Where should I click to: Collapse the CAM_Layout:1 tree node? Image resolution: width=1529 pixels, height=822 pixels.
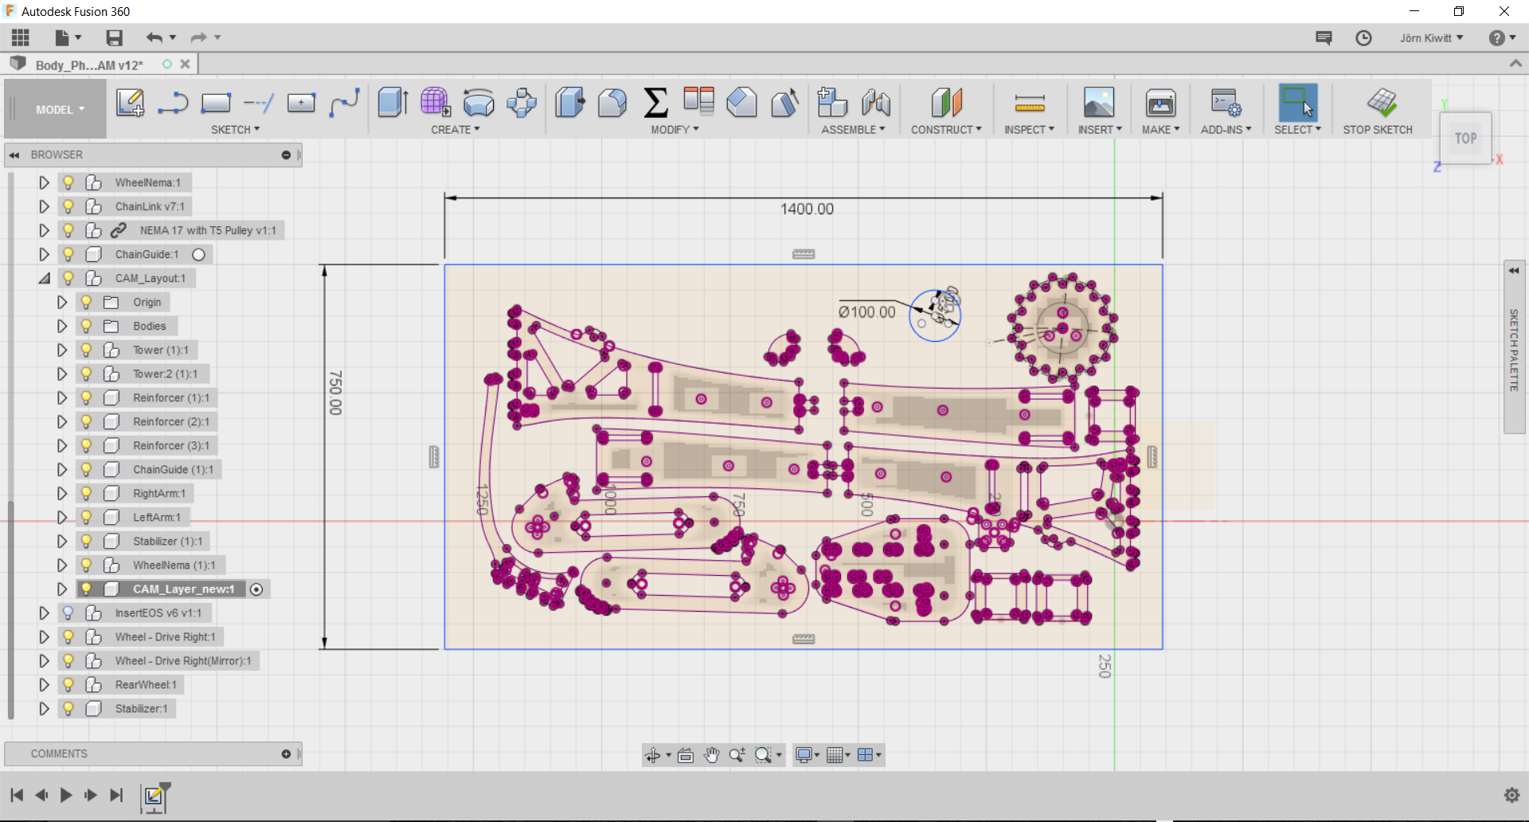click(x=44, y=278)
